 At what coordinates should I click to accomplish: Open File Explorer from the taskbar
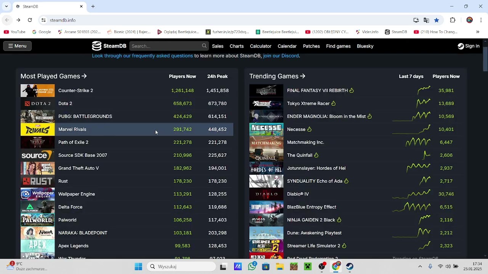(280, 267)
